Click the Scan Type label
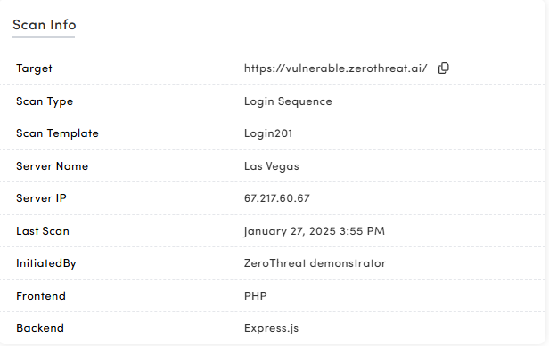Screen dimensions: 549x346 coord(45,101)
